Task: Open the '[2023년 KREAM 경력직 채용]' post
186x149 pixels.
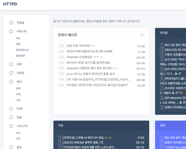Action: click(x=81, y=142)
